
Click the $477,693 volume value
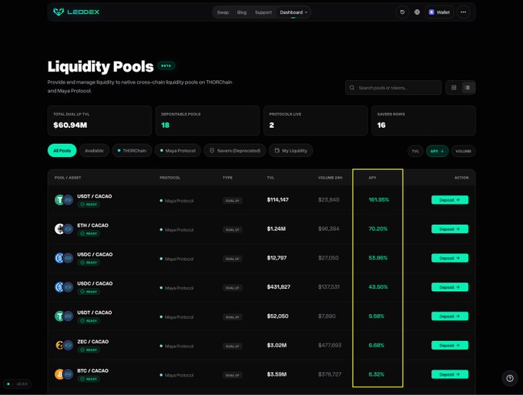pyautogui.click(x=330, y=345)
